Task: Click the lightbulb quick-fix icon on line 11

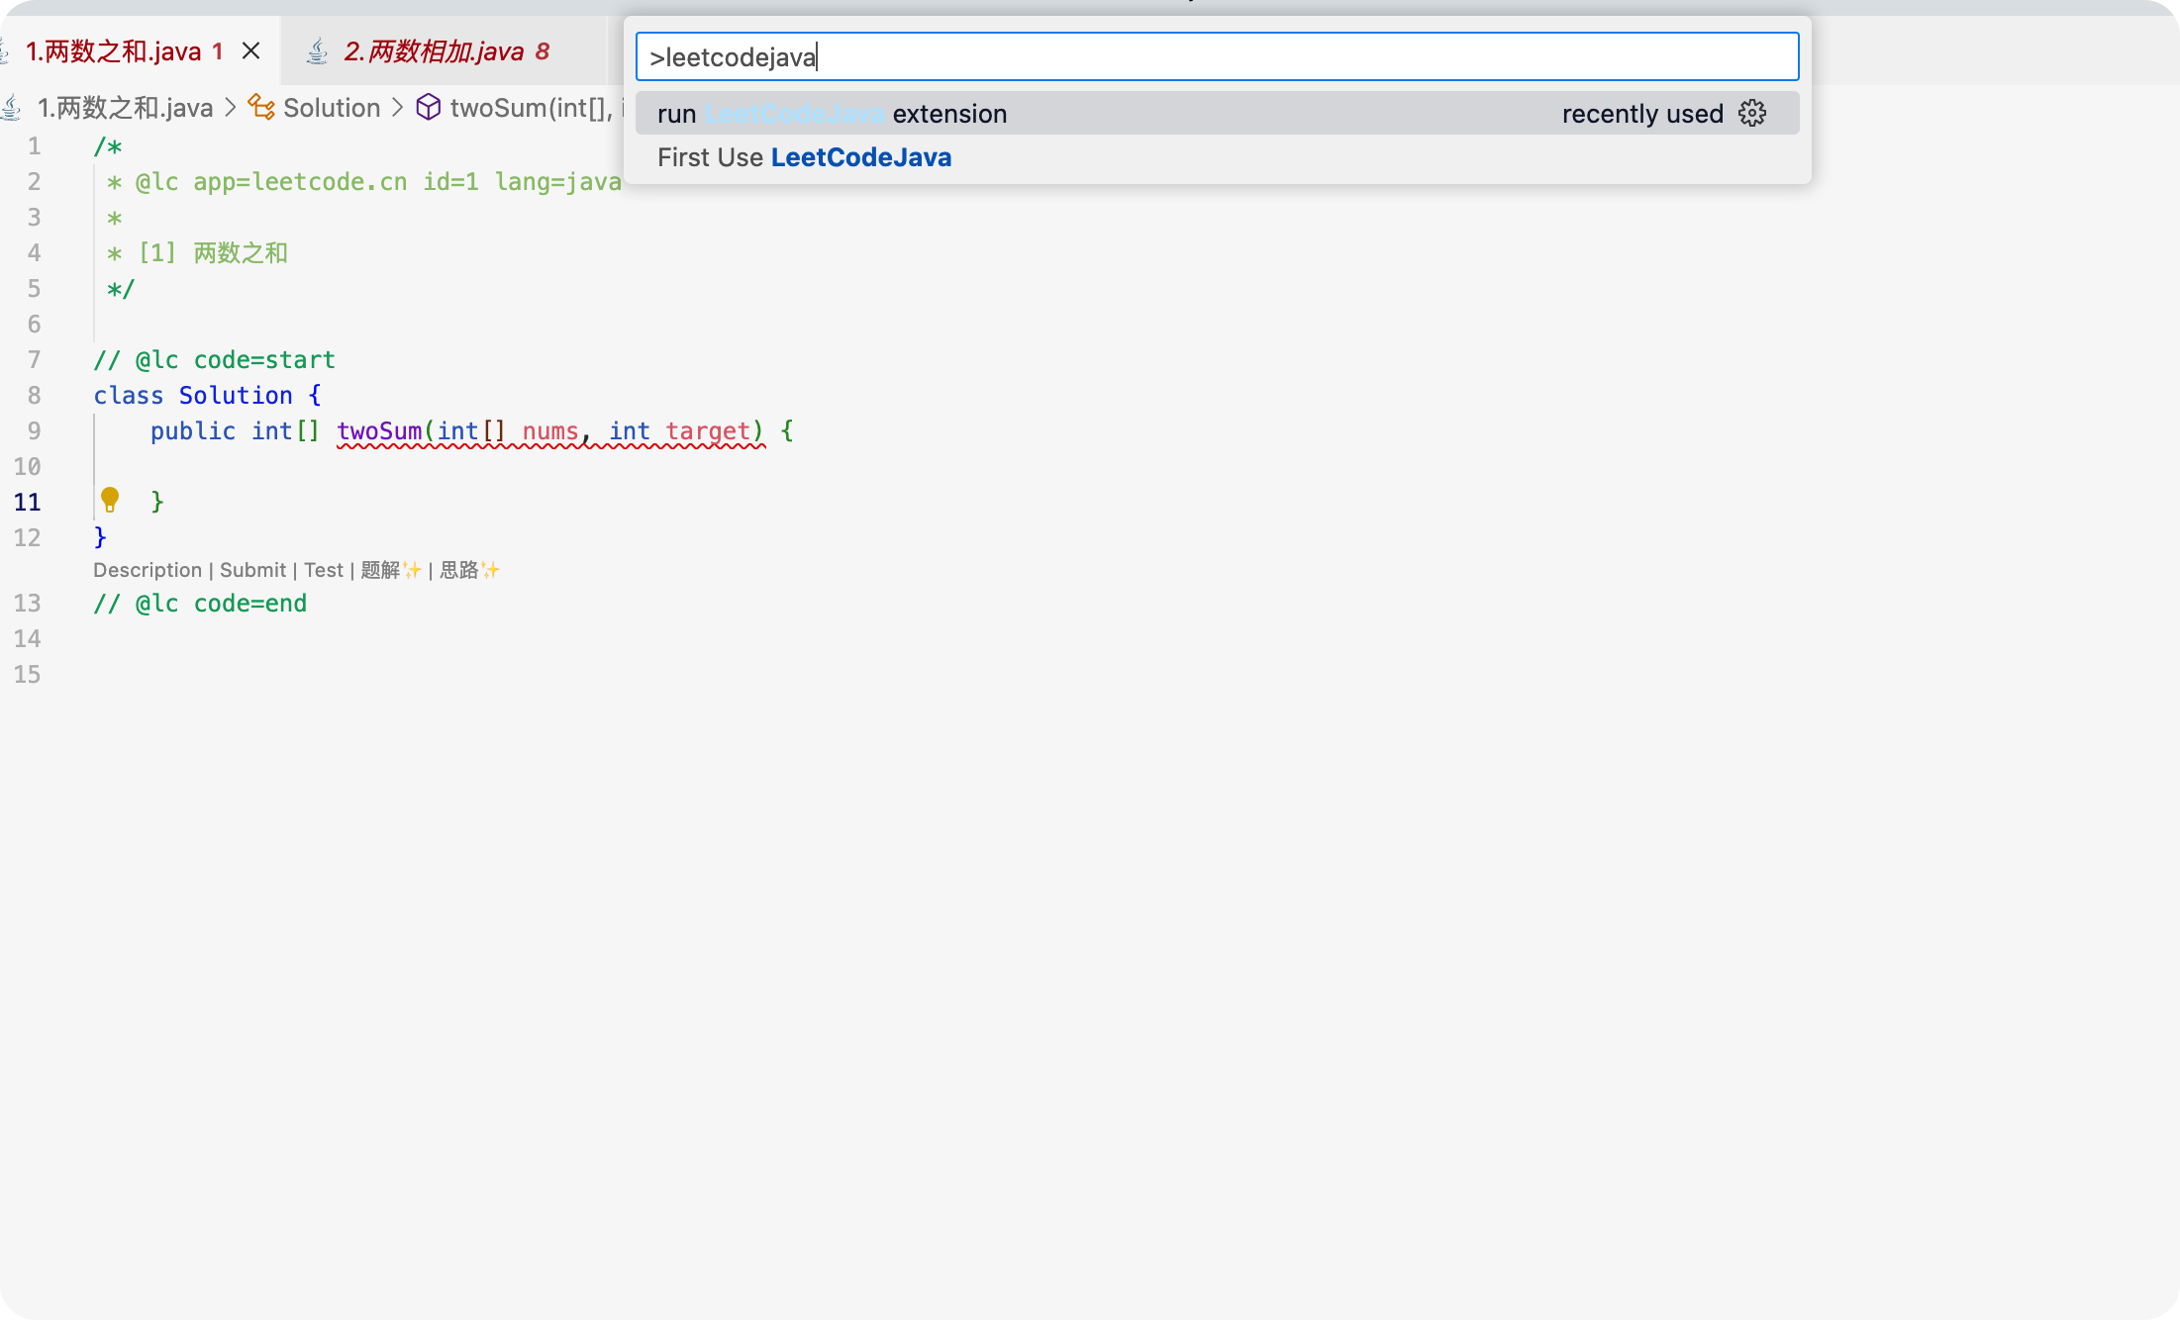Action: (110, 500)
